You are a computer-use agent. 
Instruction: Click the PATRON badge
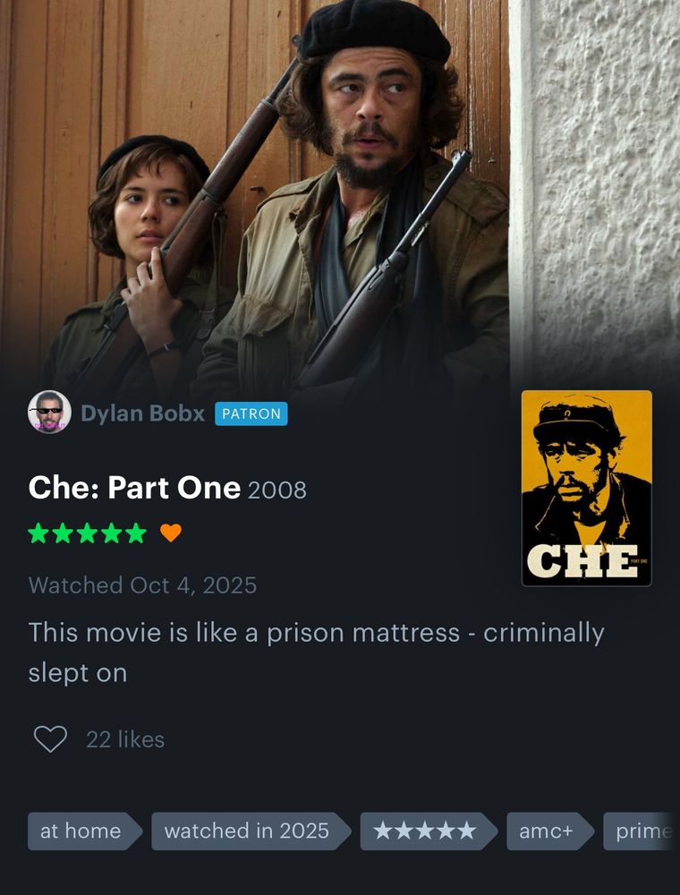point(251,413)
